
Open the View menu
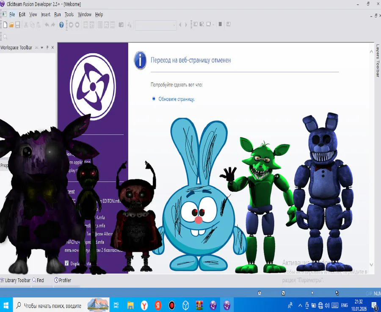tap(33, 14)
